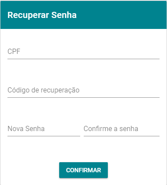Screen dimensions: 167x185
Task: Submit the form with CONFIRMAR button
Action: (x=83, y=170)
